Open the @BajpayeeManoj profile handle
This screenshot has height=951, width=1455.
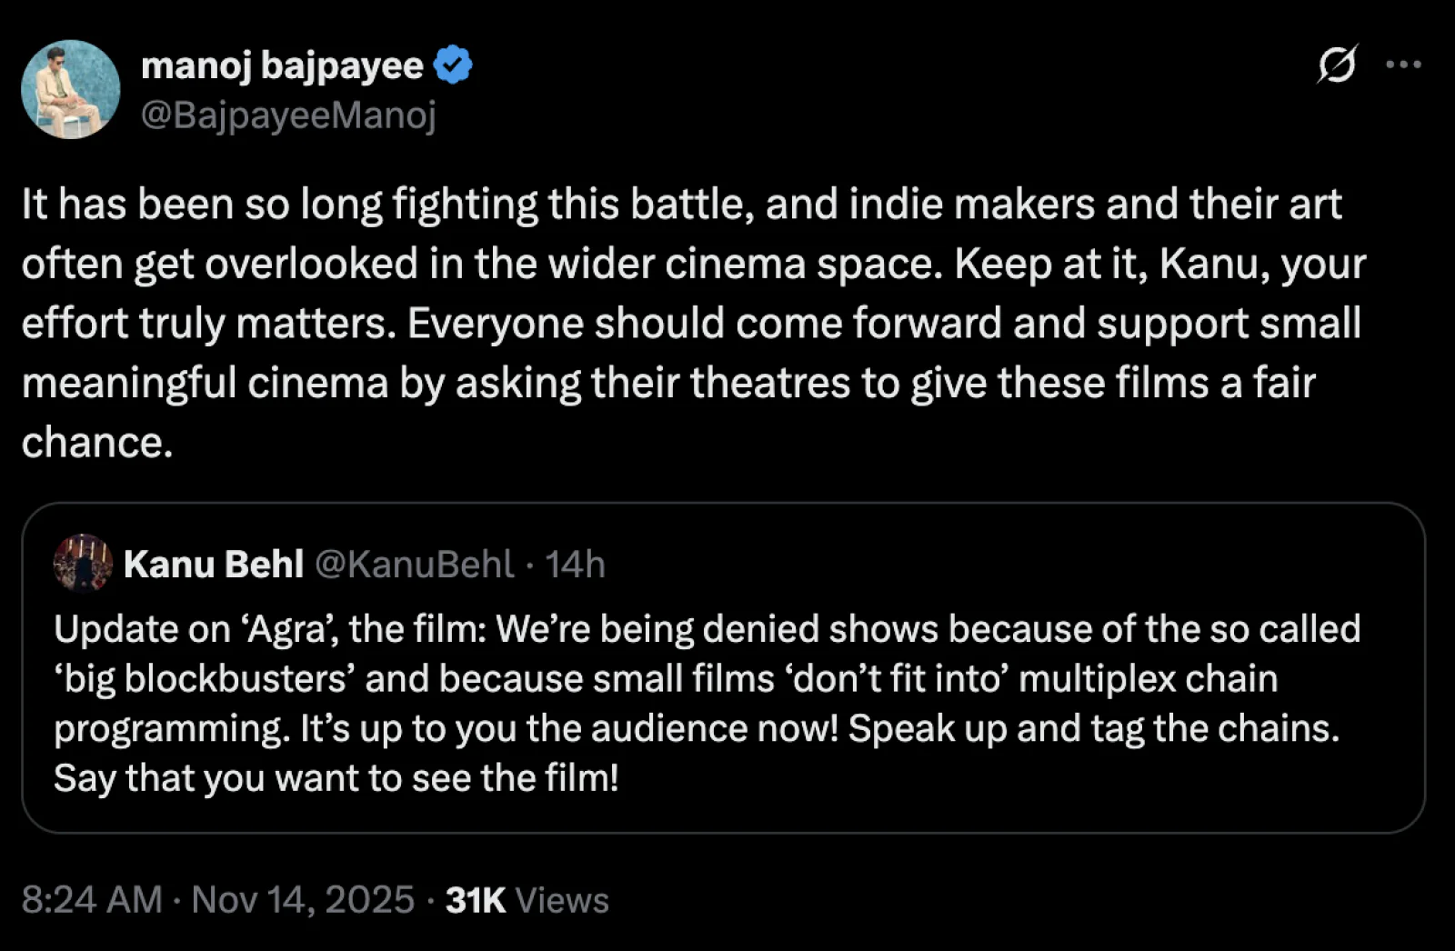click(289, 115)
